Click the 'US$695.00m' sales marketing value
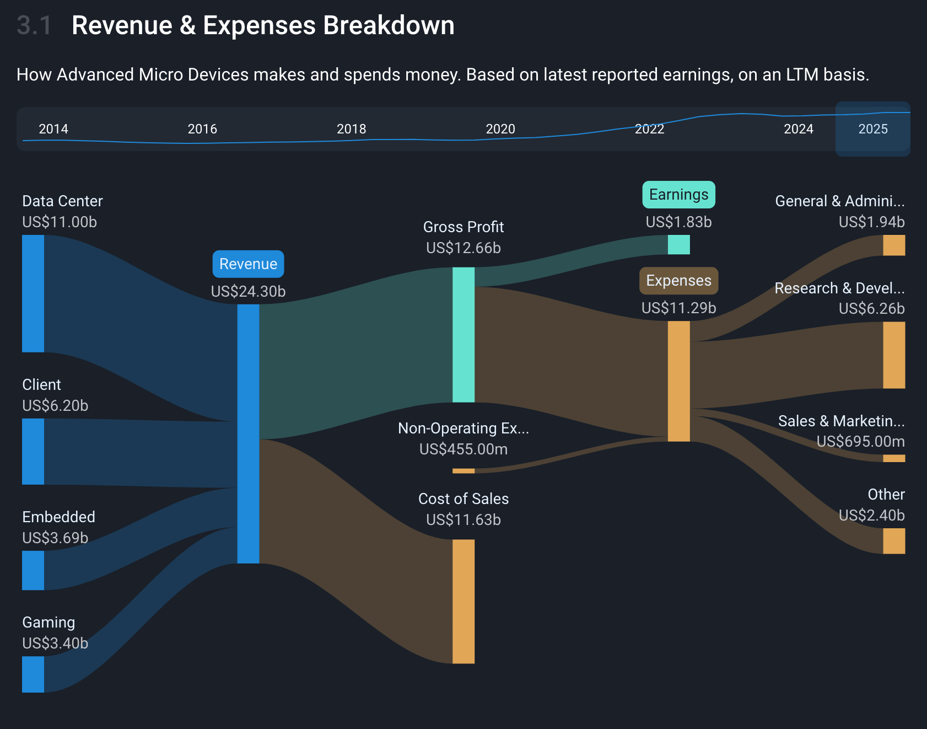The width and height of the screenshot is (927, 729). [861, 442]
